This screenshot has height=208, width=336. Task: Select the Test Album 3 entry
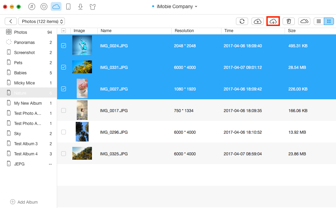tap(28, 144)
